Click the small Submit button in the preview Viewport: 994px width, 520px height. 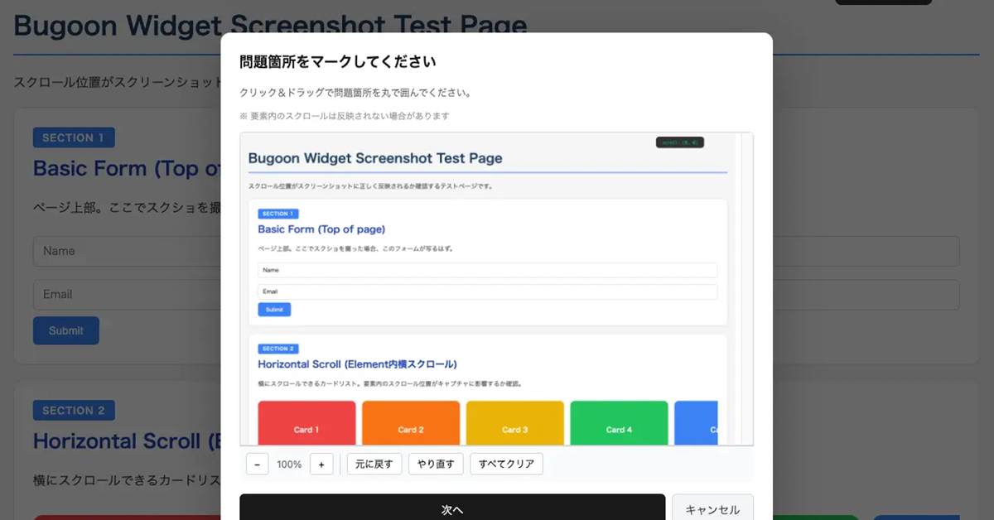coord(274,310)
